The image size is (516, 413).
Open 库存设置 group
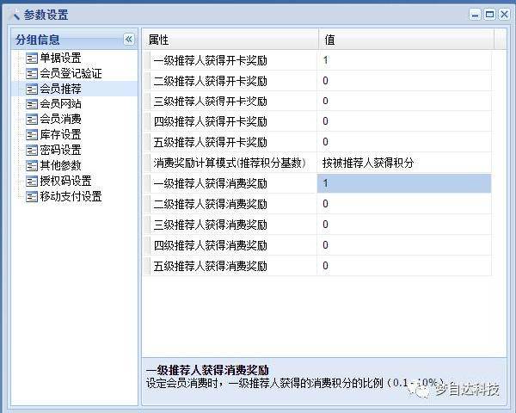(60, 135)
